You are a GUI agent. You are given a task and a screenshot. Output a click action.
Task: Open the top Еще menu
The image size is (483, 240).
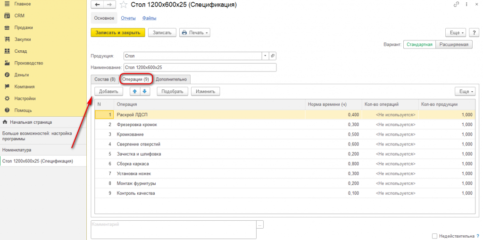(456, 32)
